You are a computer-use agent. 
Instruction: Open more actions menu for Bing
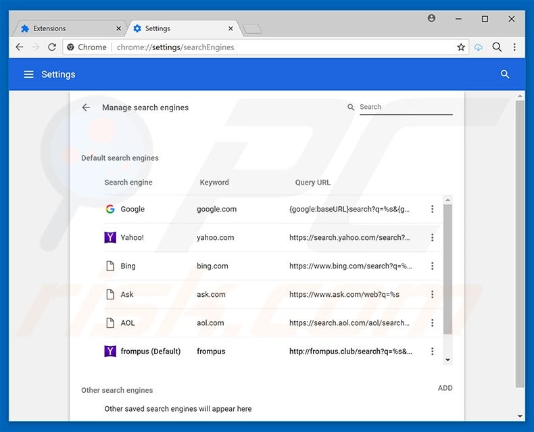pos(432,266)
